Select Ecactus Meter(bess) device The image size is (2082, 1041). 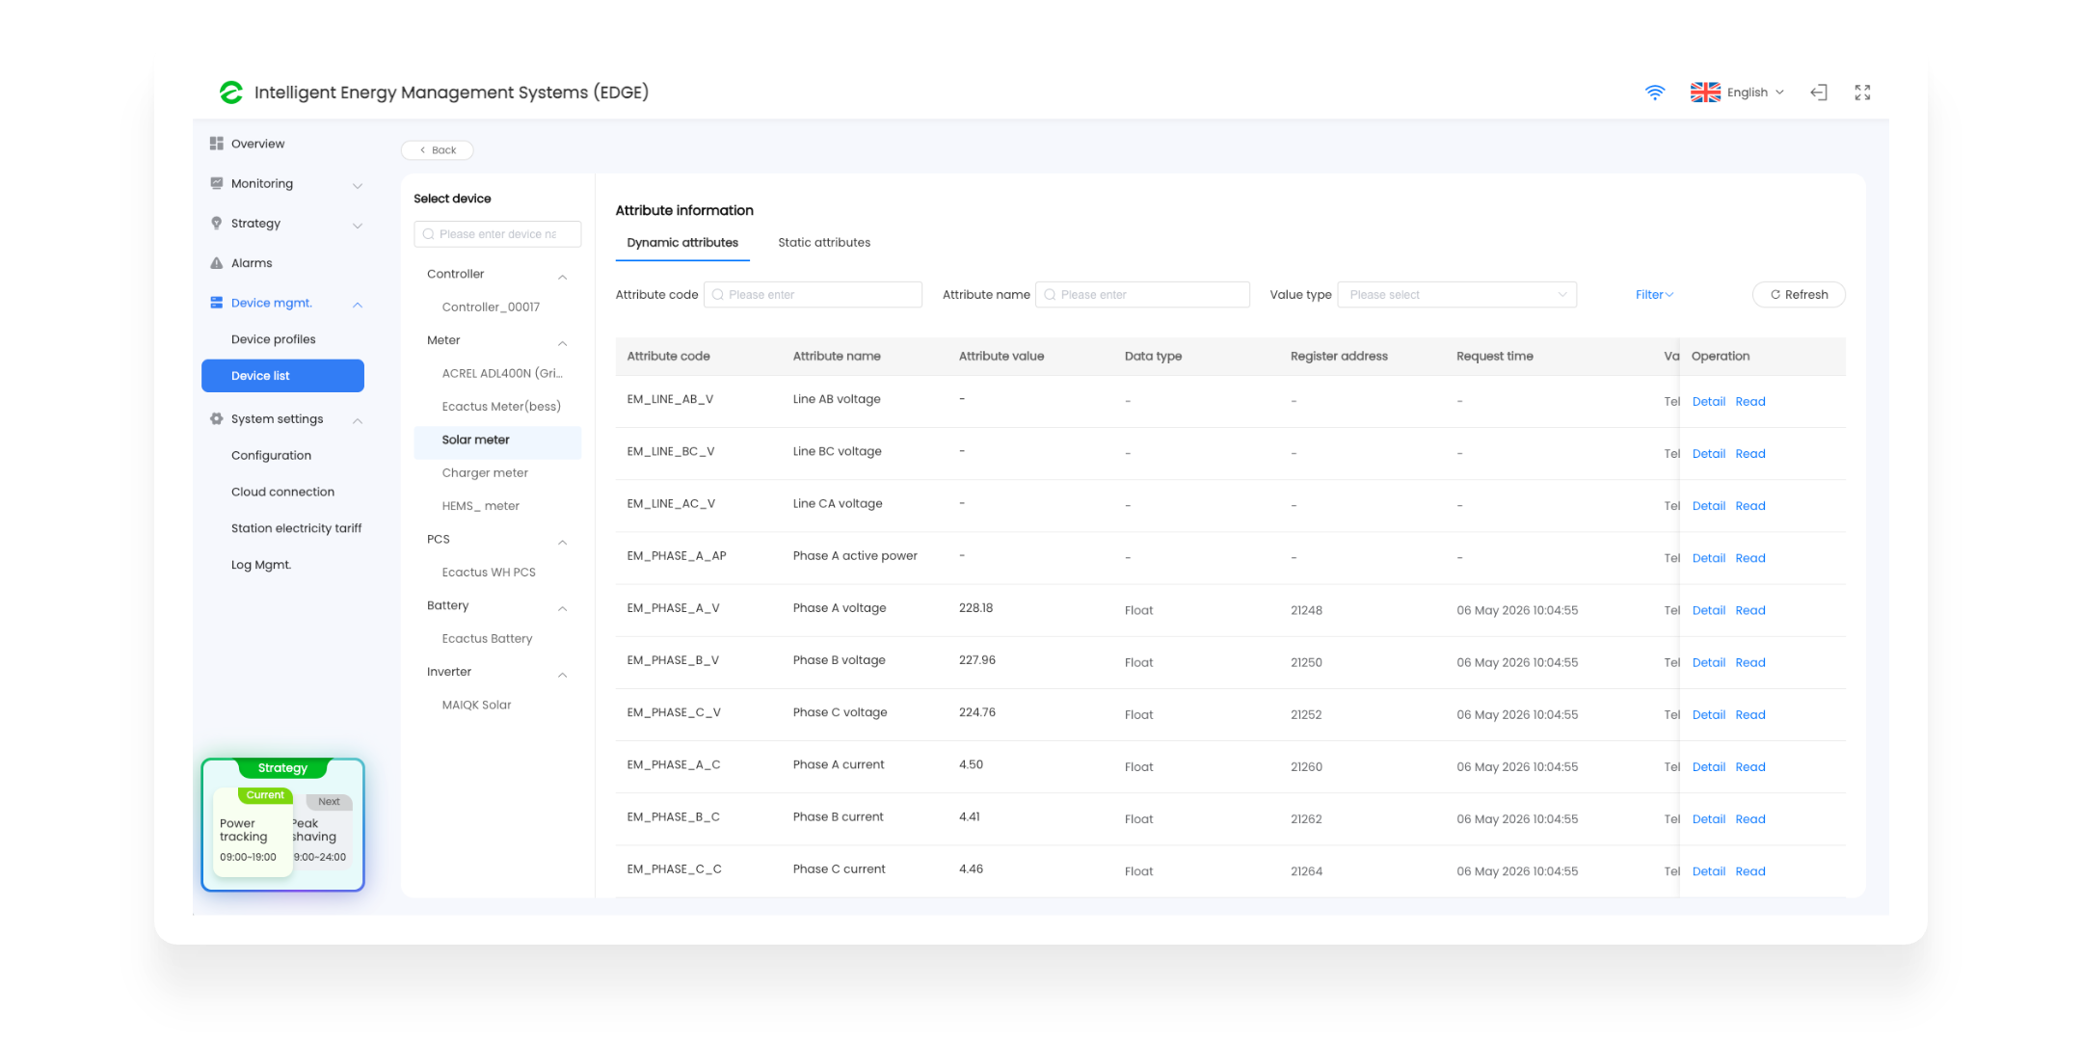click(501, 407)
